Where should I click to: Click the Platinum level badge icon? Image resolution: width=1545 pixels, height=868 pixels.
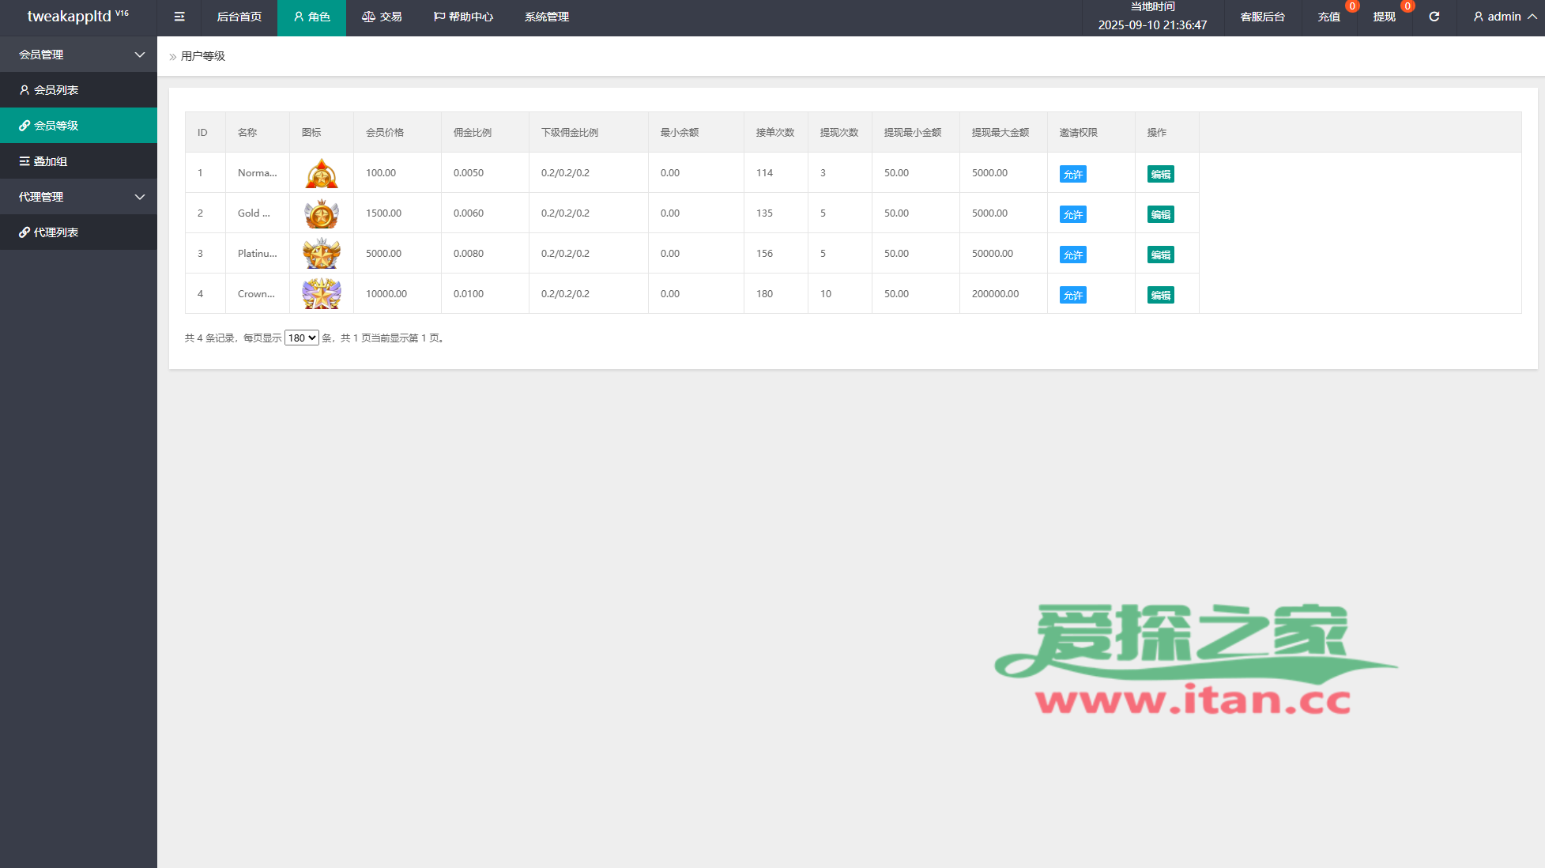pos(322,254)
